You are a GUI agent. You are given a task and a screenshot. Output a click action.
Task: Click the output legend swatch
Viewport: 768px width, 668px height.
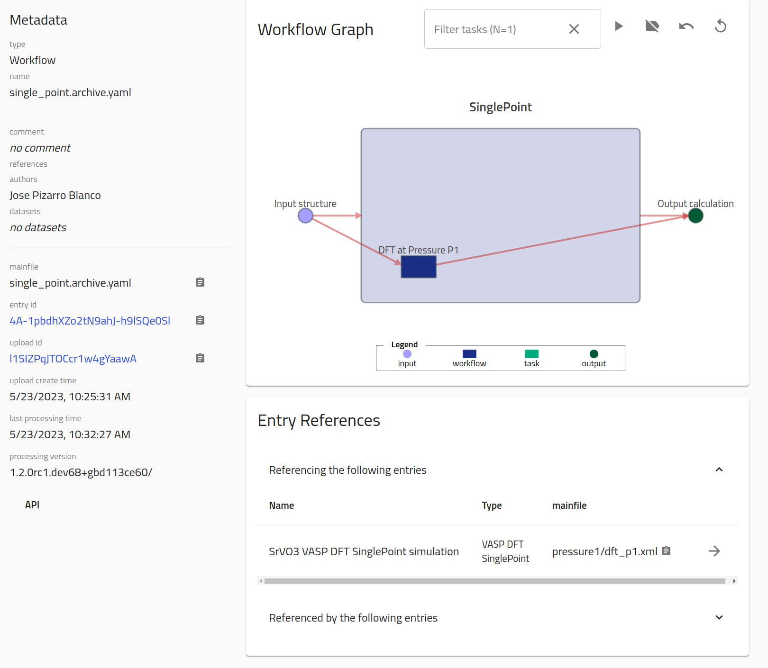click(x=594, y=354)
